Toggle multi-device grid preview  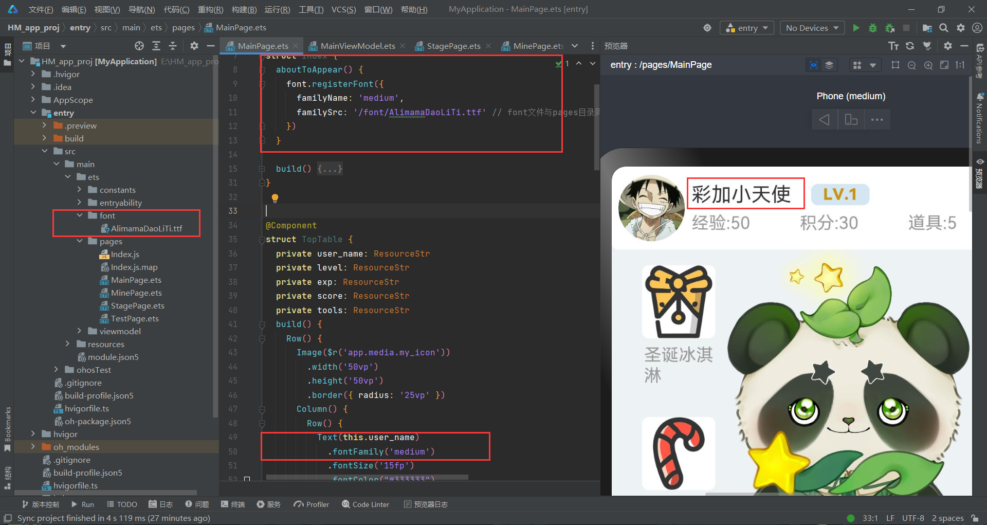tap(857, 65)
